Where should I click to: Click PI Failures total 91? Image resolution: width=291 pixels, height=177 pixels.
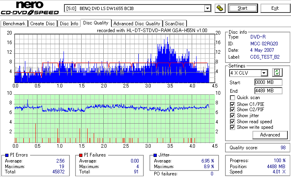(x=136, y=172)
